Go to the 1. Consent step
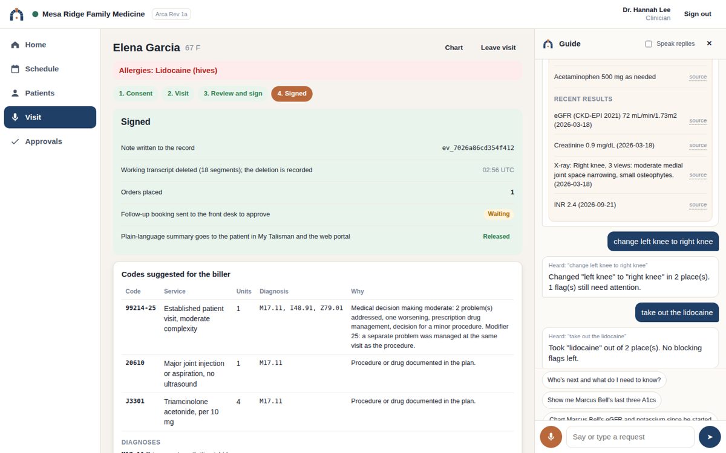Image resolution: width=726 pixels, height=453 pixels. pos(136,94)
